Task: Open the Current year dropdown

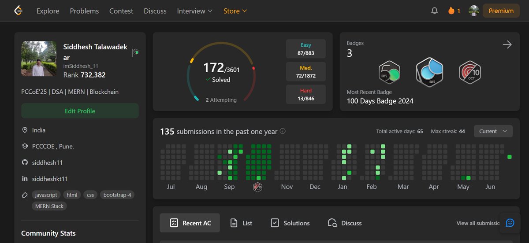Action: point(493,131)
